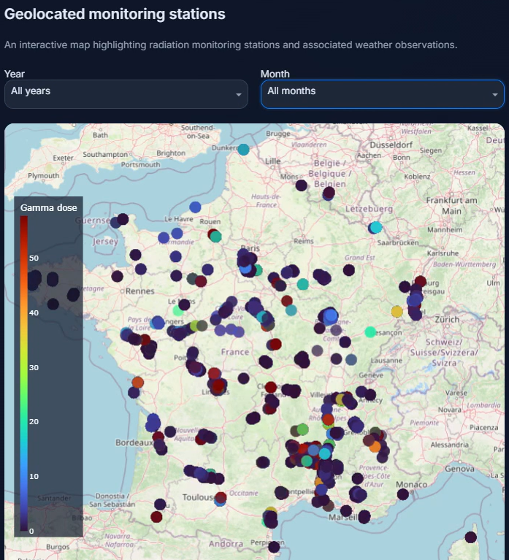This screenshot has width=509, height=560.
Task: Click the Paris label on the map
Action: click(x=250, y=248)
